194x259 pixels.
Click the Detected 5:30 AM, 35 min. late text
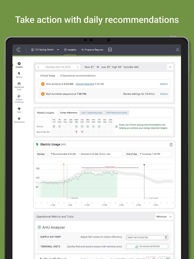tap(95, 154)
